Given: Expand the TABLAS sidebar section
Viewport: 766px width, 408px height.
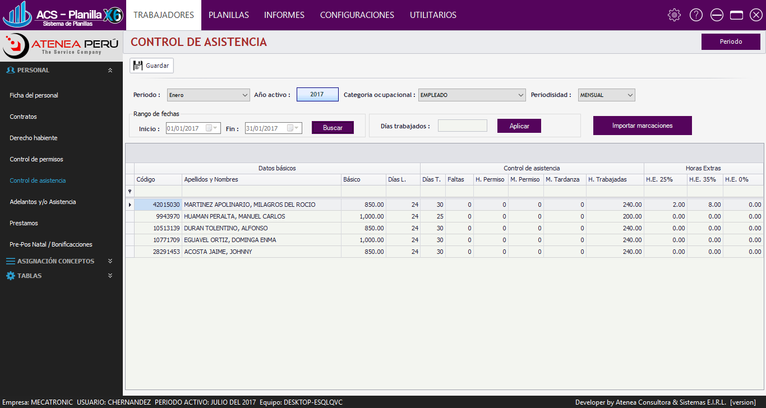Looking at the screenshot, I should [x=110, y=276].
